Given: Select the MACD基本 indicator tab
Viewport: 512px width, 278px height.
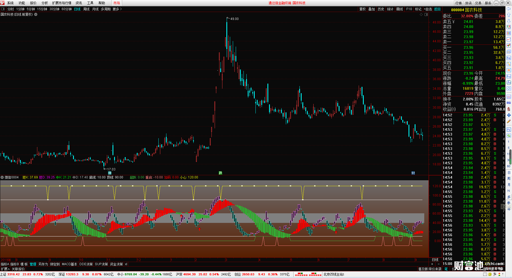Looking at the screenshot, I should tap(69, 264).
